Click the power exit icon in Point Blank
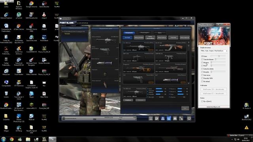253x142 pixels. (189, 118)
